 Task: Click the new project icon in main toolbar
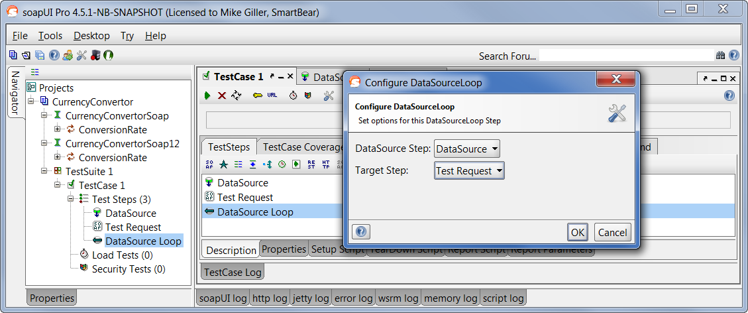[13, 55]
